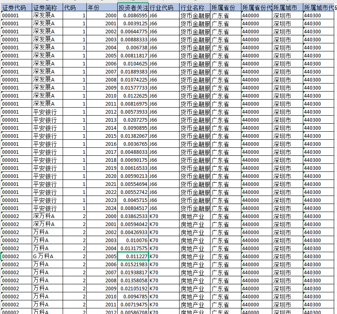
Task: Click the 平安银行 cell in the 2012 row
Action: point(47,112)
